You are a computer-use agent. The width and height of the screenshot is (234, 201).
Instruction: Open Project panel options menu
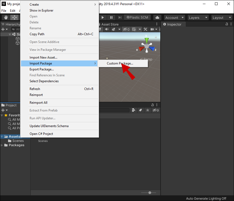click(157, 105)
